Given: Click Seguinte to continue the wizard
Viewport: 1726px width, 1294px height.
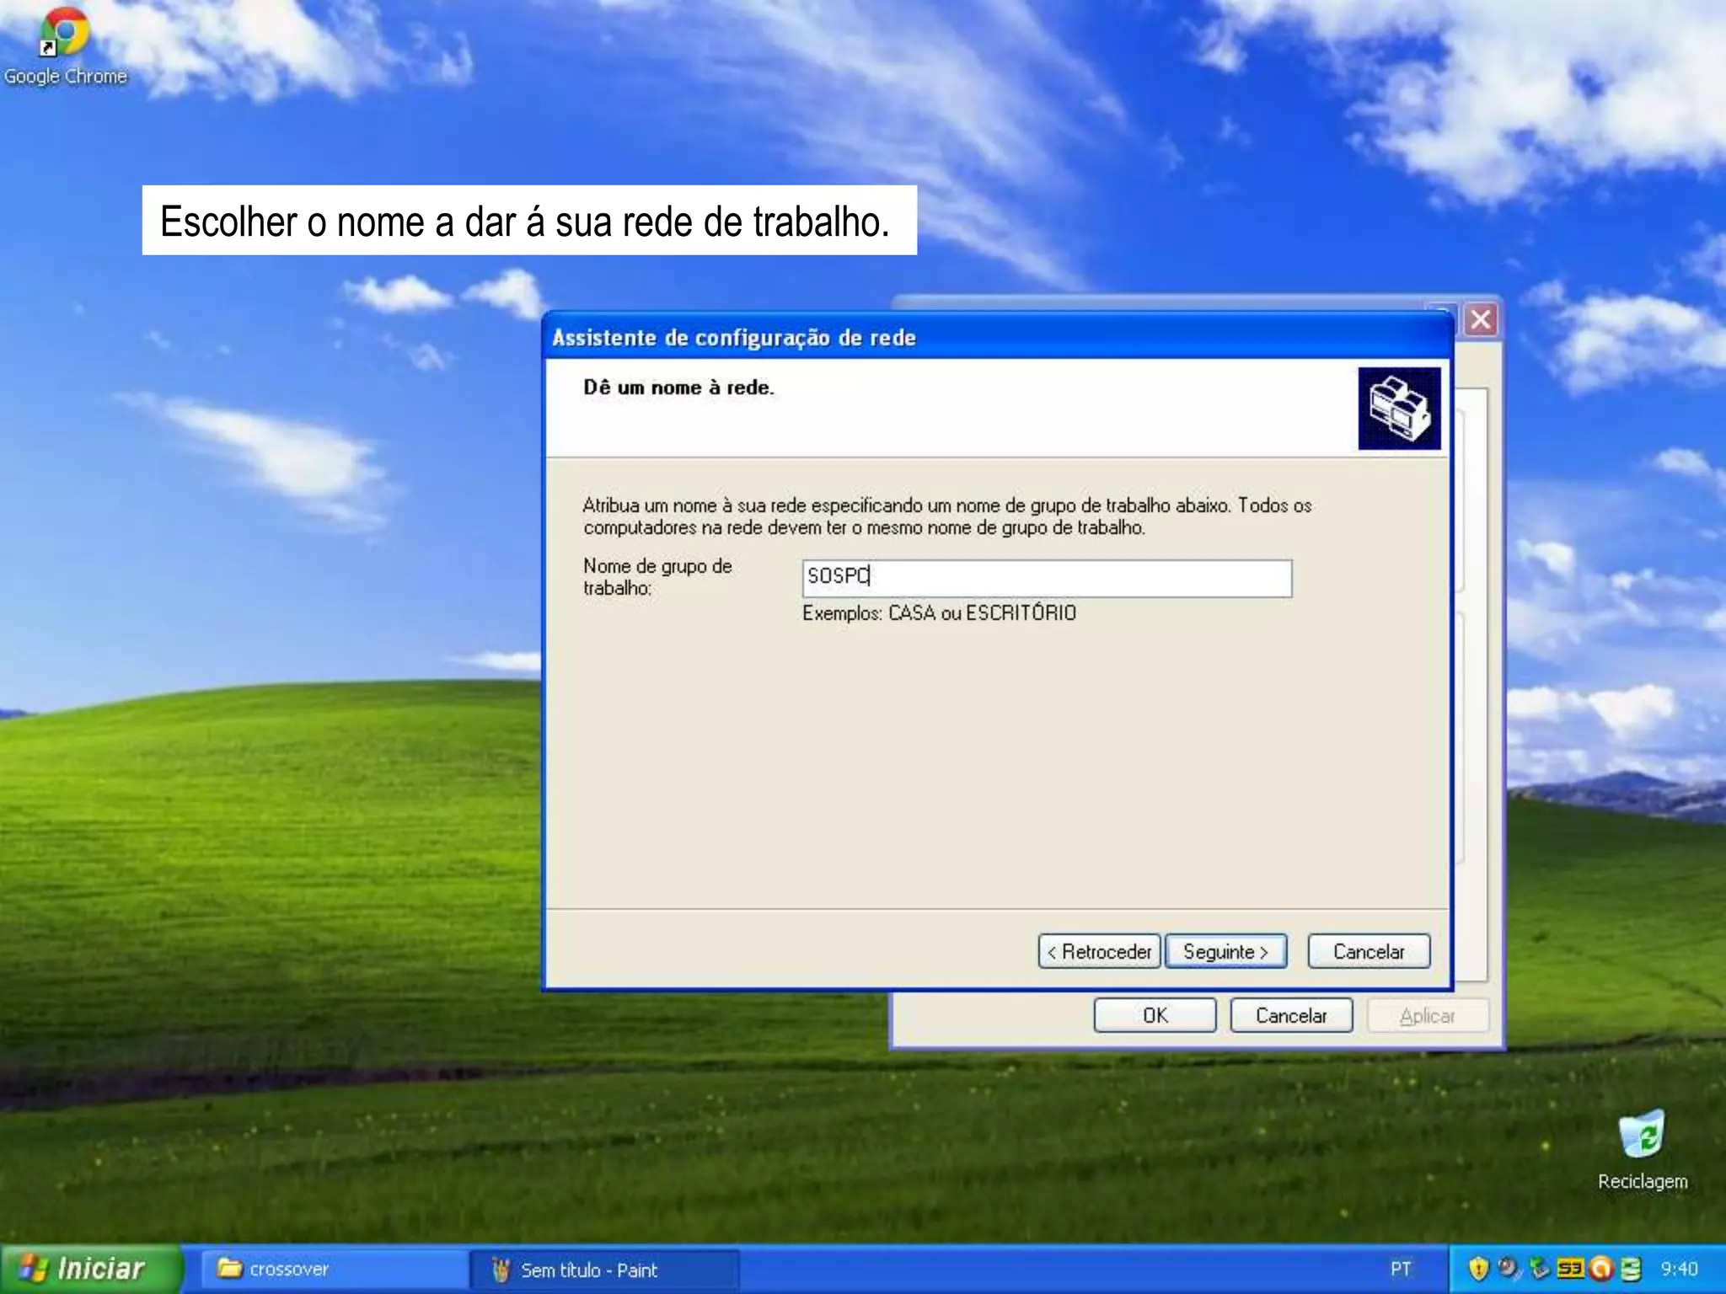Looking at the screenshot, I should pyautogui.click(x=1225, y=951).
